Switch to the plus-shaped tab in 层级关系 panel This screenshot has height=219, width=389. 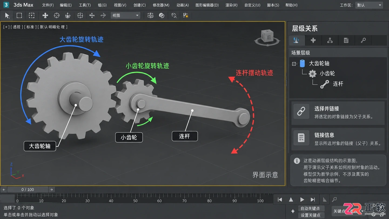click(x=313, y=40)
